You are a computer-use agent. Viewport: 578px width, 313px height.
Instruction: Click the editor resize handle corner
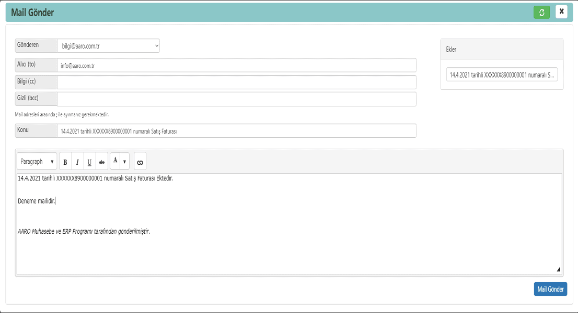click(558, 270)
